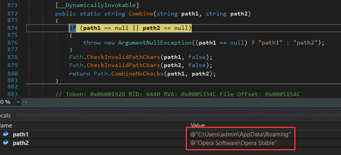Click the path2 variable icon in Locals

5,143
